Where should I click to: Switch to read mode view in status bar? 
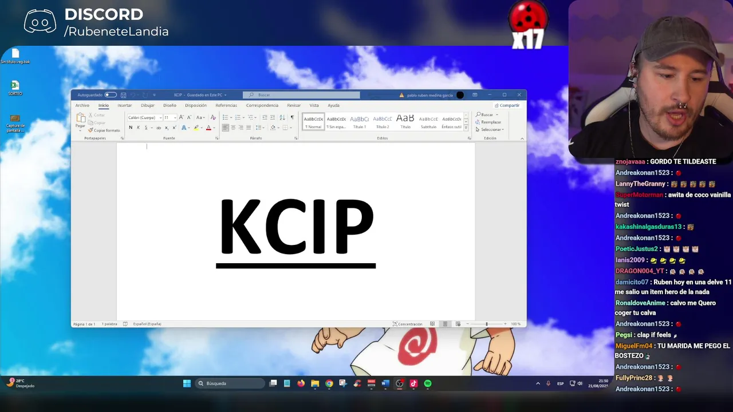[432, 324]
